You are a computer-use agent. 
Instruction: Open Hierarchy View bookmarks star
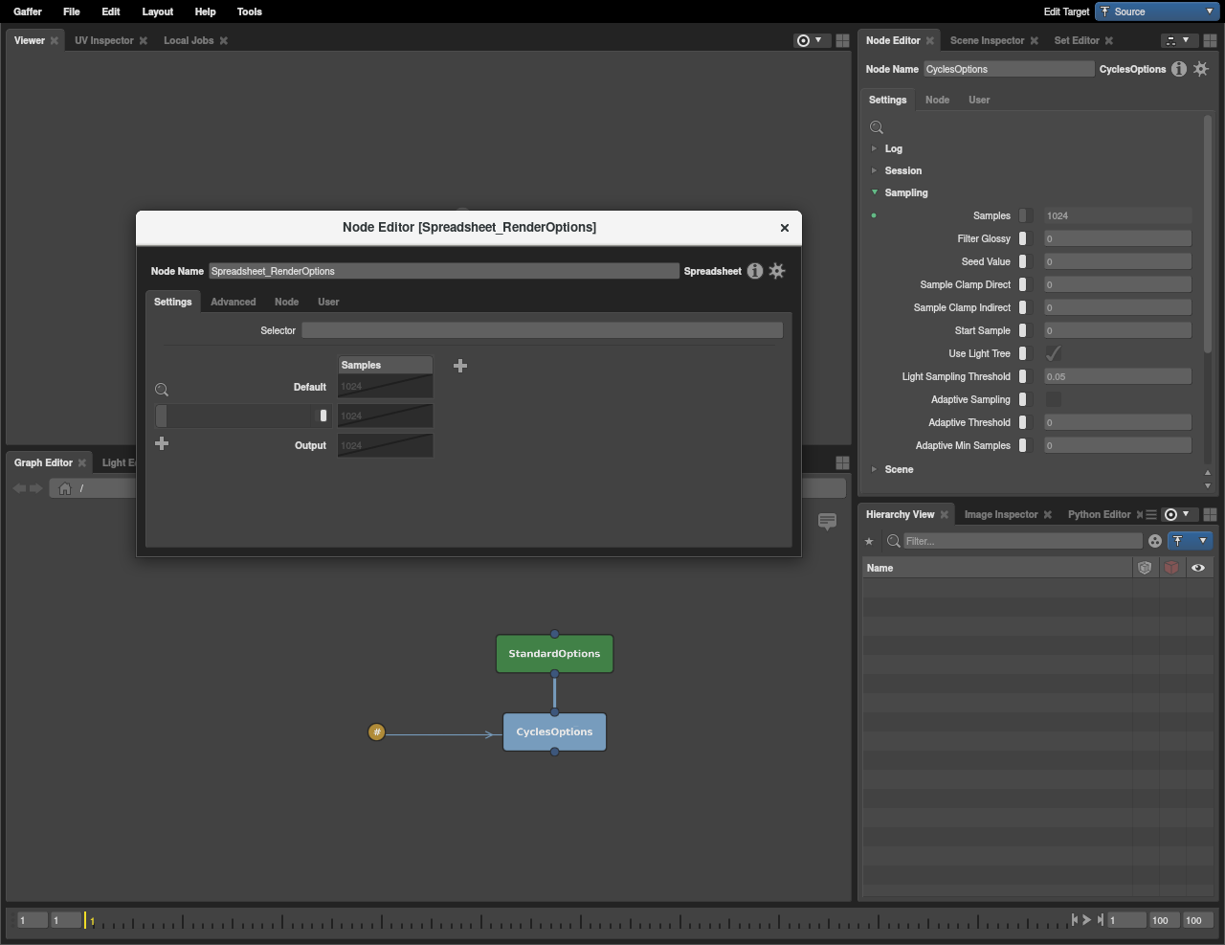[x=870, y=542]
